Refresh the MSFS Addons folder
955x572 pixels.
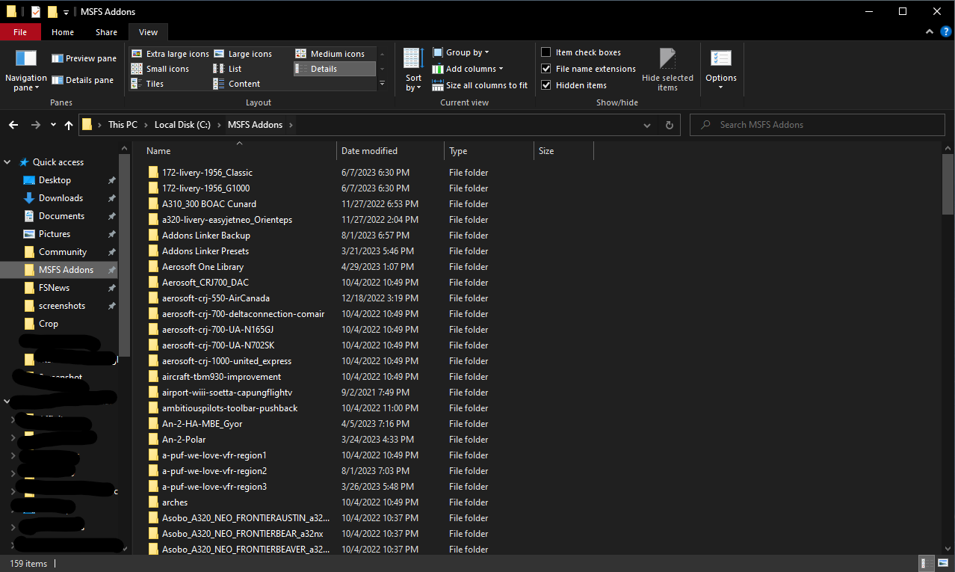click(x=670, y=125)
